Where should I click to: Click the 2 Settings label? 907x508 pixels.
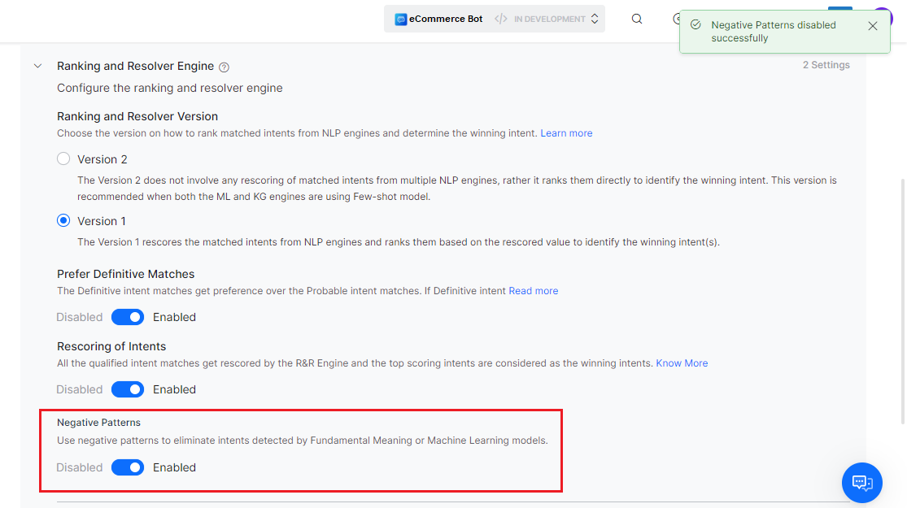coord(826,65)
